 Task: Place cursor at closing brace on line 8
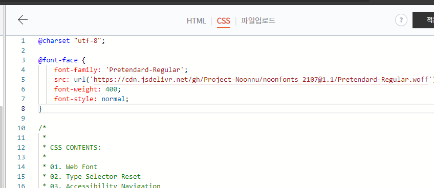pos(40,109)
